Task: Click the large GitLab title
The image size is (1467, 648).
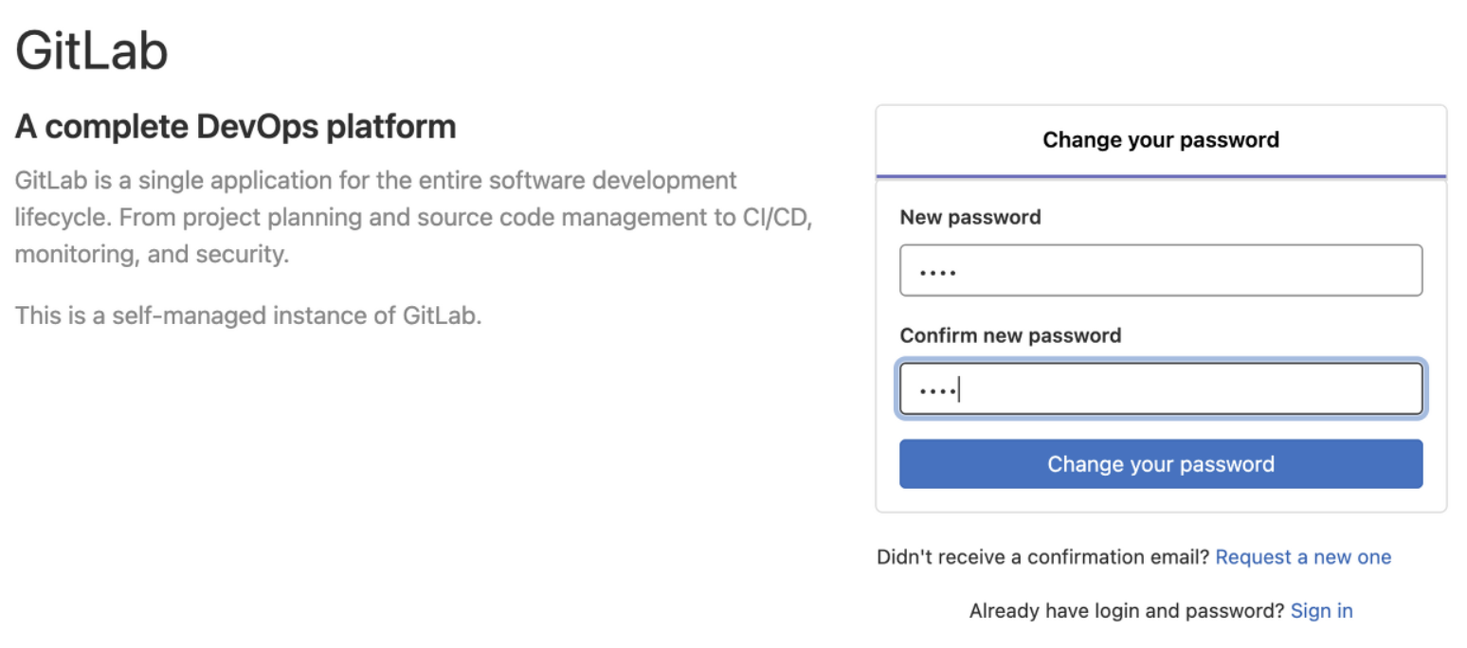Action: click(92, 49)
